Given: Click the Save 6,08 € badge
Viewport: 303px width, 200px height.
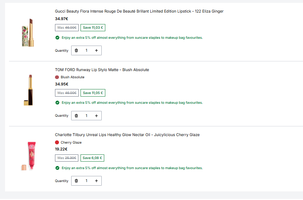Looking at the screenshot, I should 92,158.
